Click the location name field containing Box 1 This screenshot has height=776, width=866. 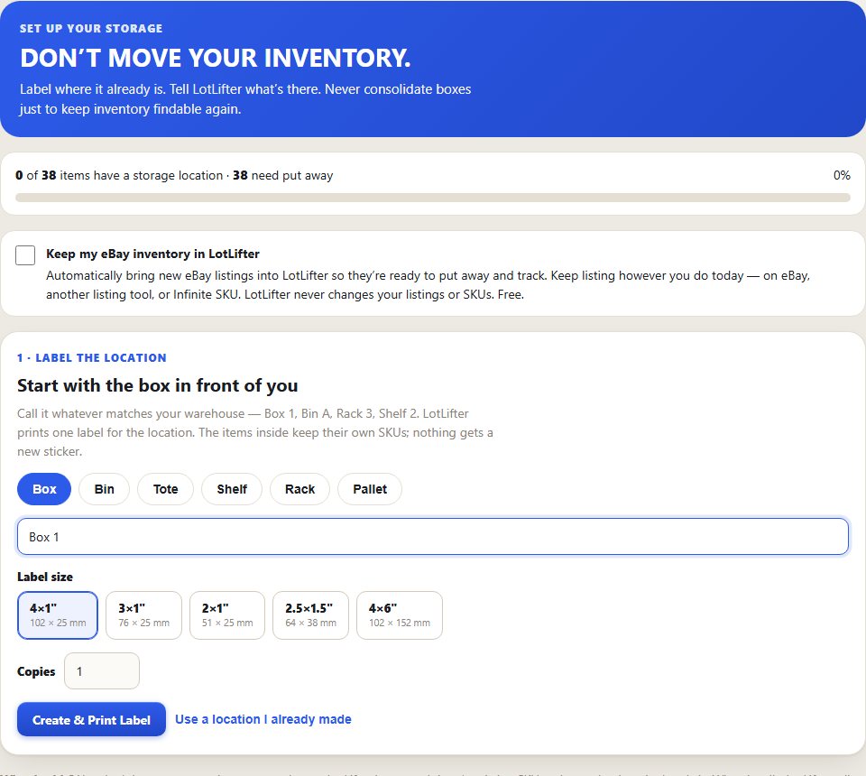point(433,536)
